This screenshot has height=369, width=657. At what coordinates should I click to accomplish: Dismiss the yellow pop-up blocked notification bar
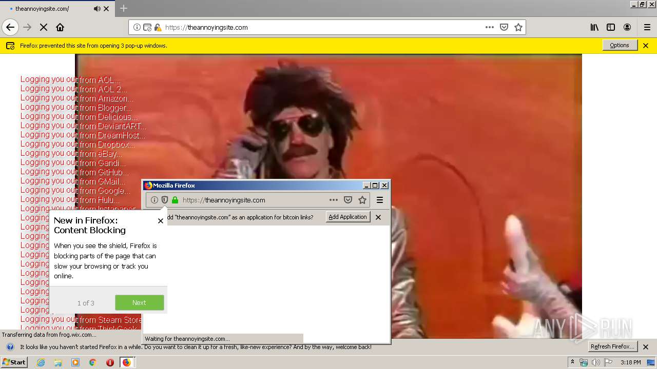(646, 46)
